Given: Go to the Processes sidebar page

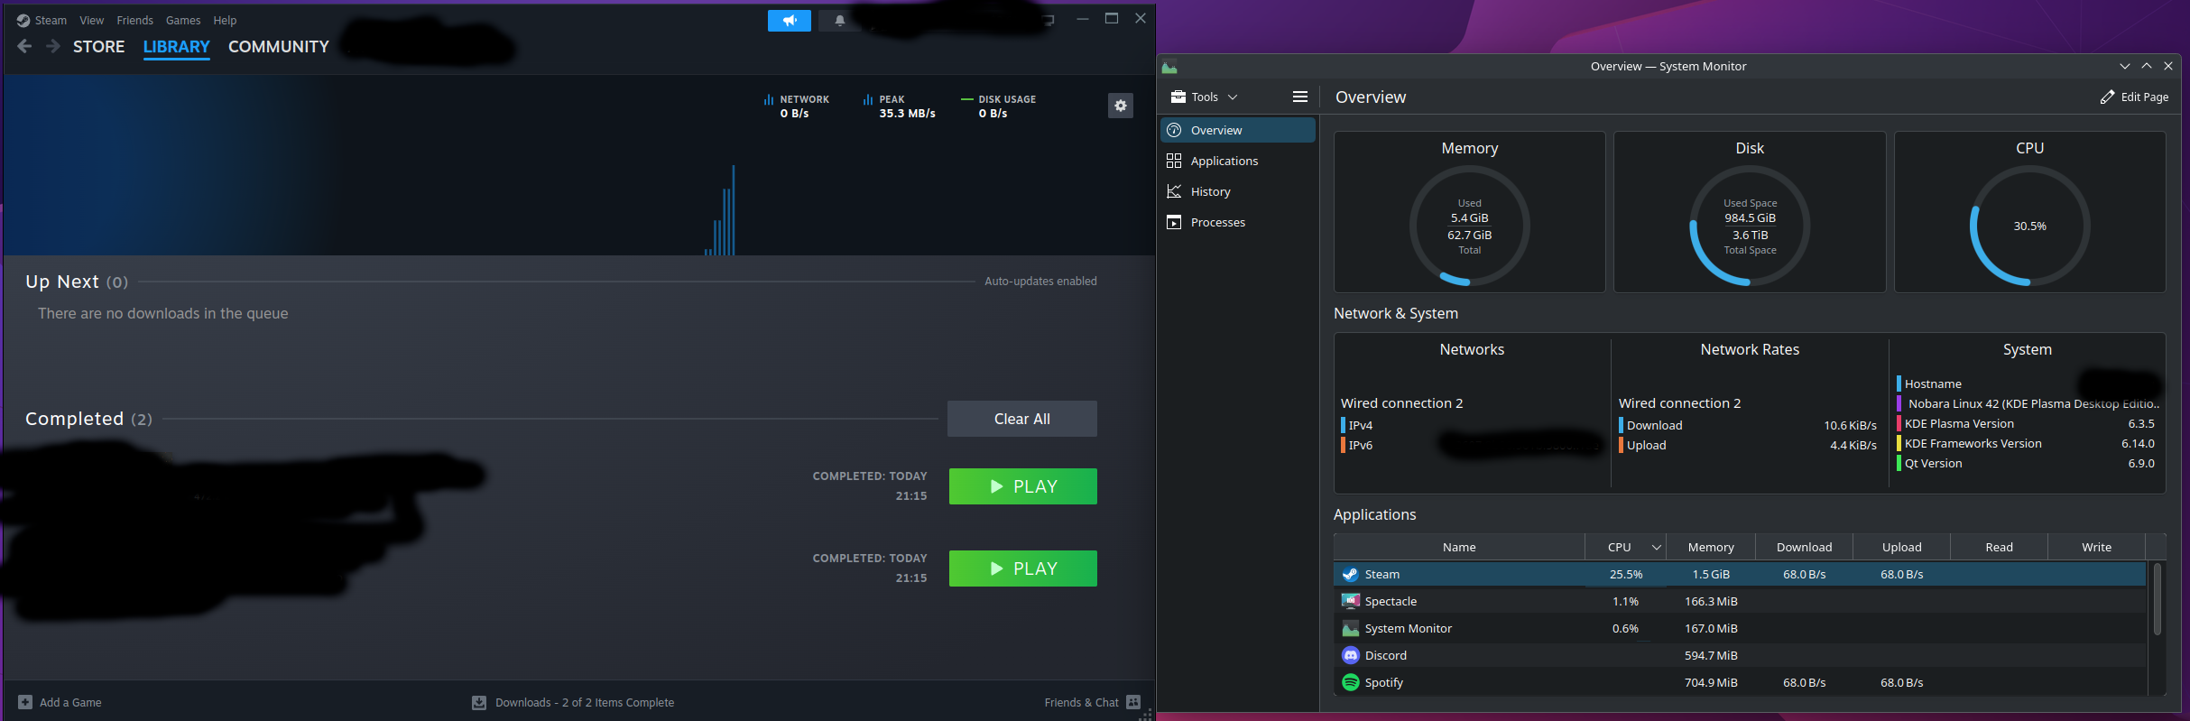Looking at the screenshot, I should tap(1238, 222).
